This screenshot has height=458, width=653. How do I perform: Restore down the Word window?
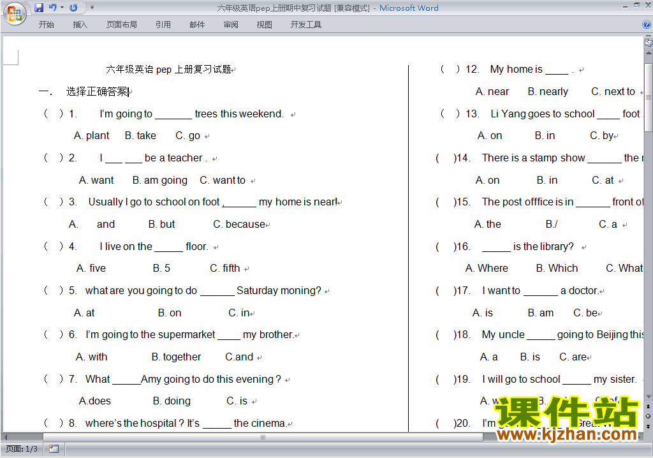point(636,5)
